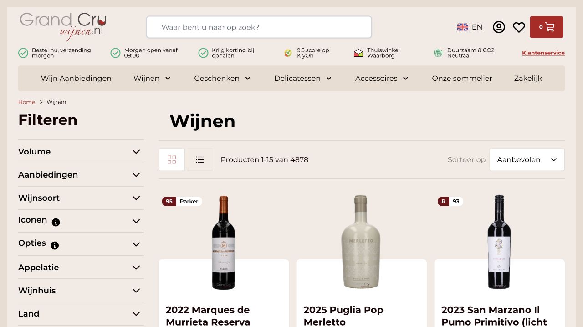
Task: Click the Iconen info icon
Action: [56, 223]
